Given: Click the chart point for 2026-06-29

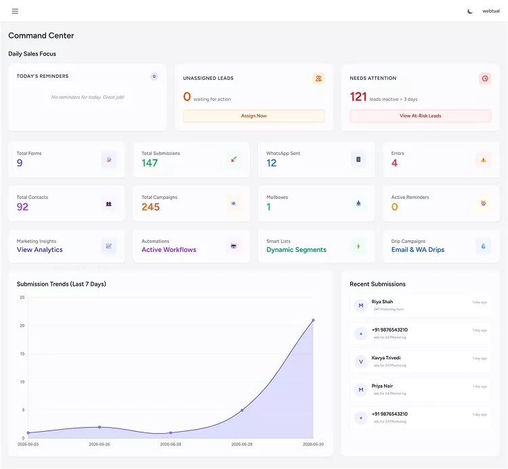Looking at the screenshot, I should click(242, 410).
